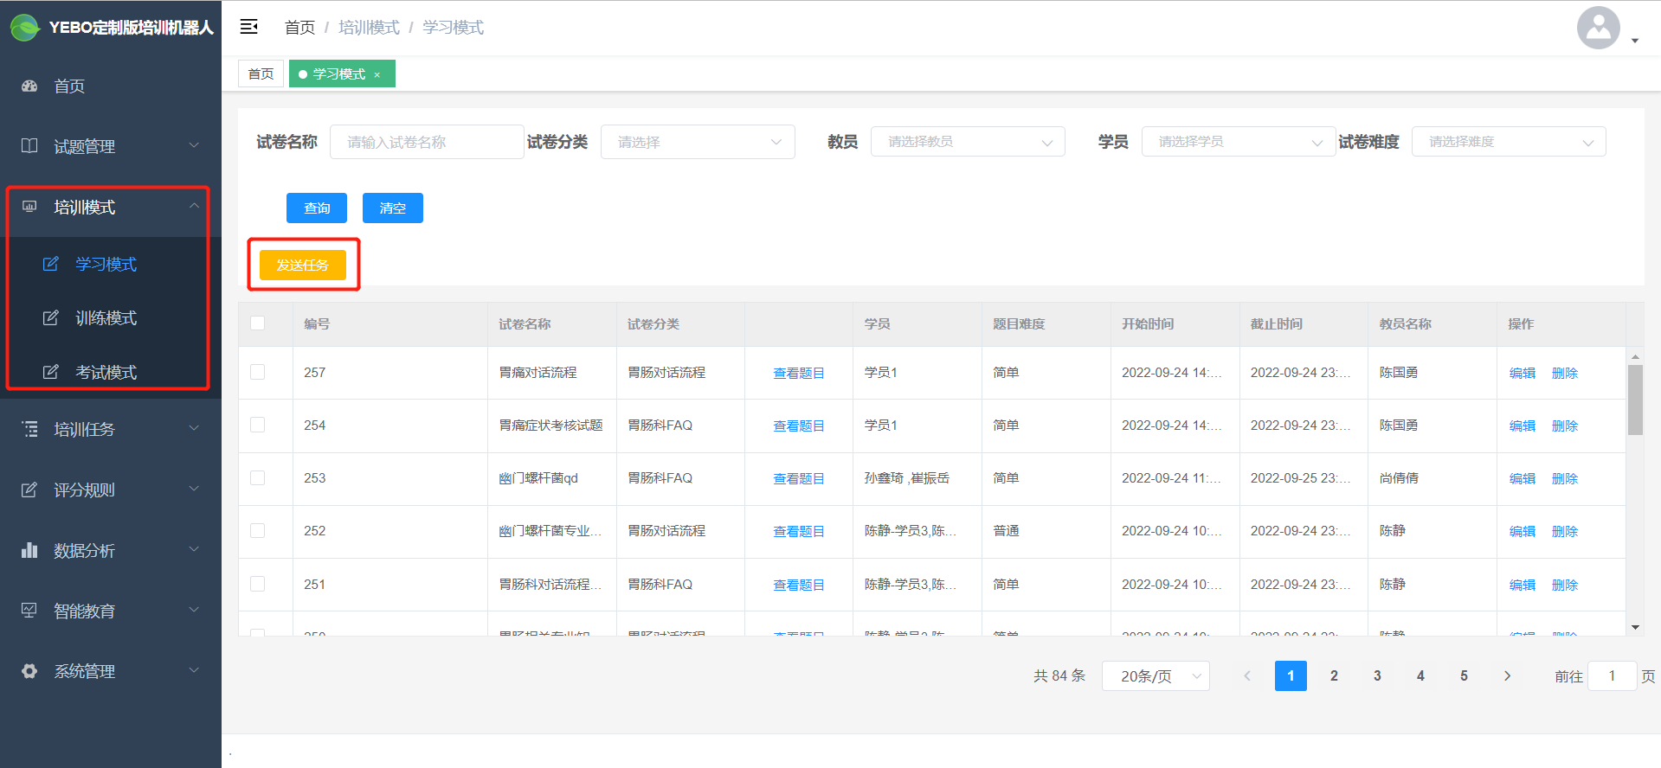This screenshot has height=768, width=1661.
Task: Open the 试卷分类 dropdown
Action: [698, 142]
